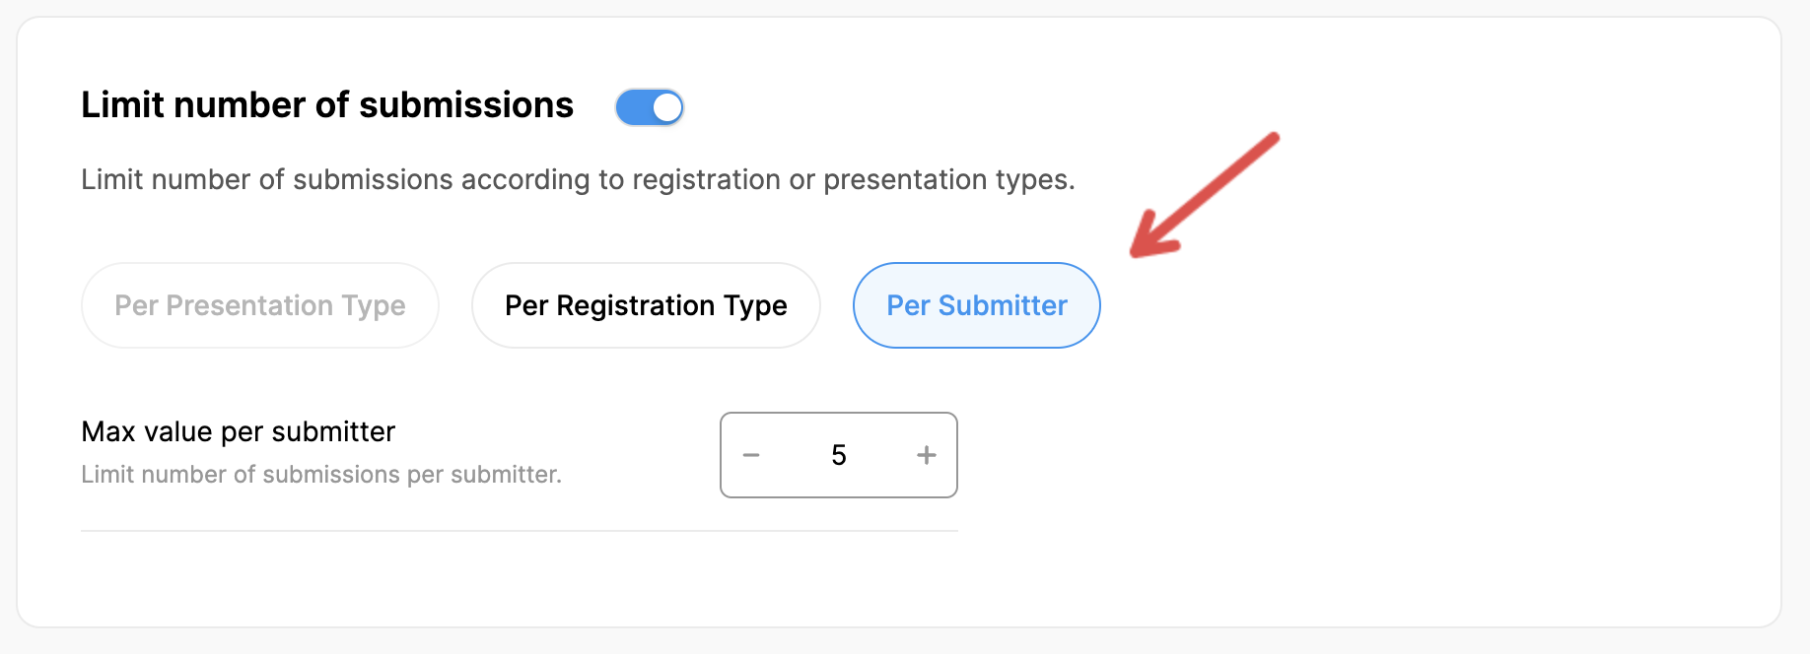
Task: Choose the Per Submitter option
Action: point(976,305)
